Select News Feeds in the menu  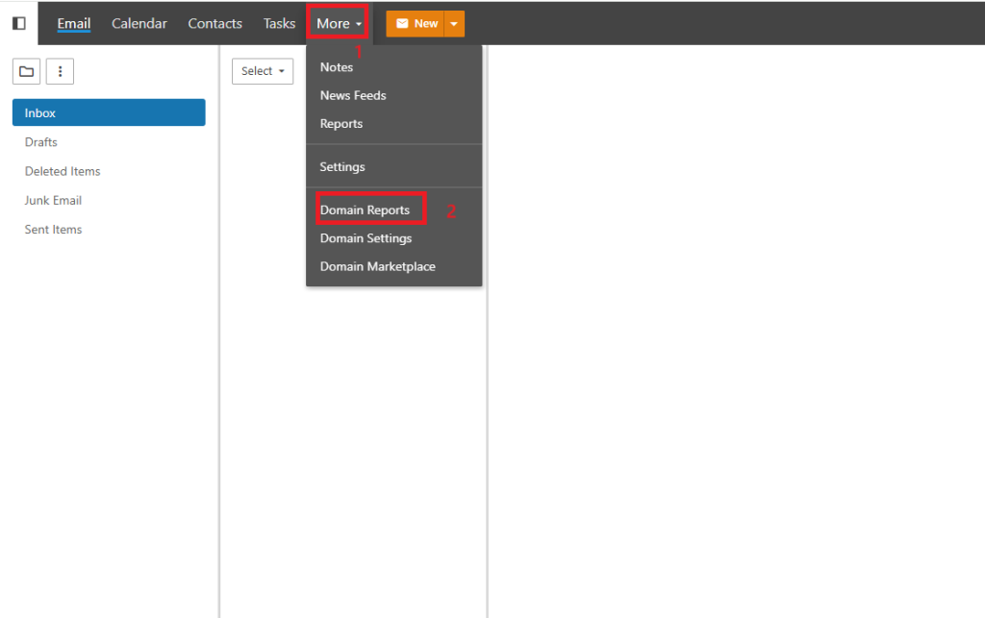click(353, 95)
